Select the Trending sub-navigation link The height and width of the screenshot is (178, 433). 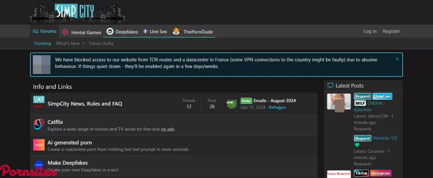(x=43, y=43)
